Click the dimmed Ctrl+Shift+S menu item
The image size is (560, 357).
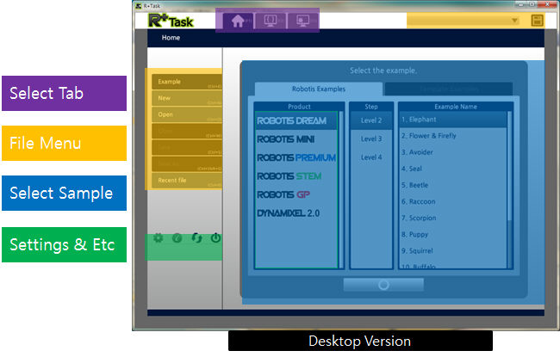point(187,164)
